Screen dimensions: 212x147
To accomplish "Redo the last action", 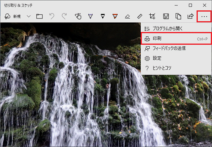I will tap(64, 17).
